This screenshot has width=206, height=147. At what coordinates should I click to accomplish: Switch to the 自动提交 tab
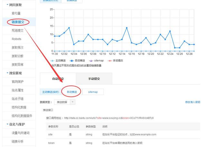[x=58, y=79]
